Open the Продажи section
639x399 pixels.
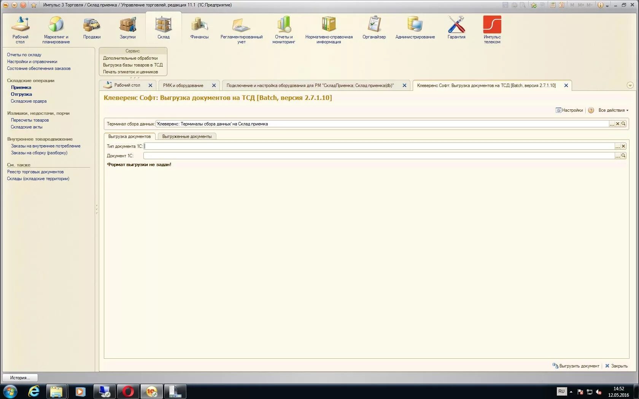92,28
